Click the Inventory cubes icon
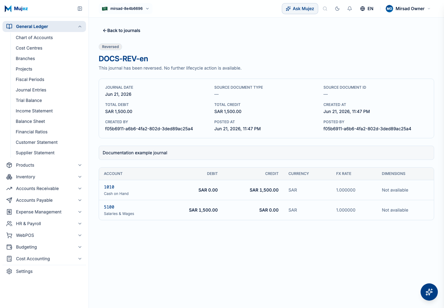444x308 pixels. [9, 177]
